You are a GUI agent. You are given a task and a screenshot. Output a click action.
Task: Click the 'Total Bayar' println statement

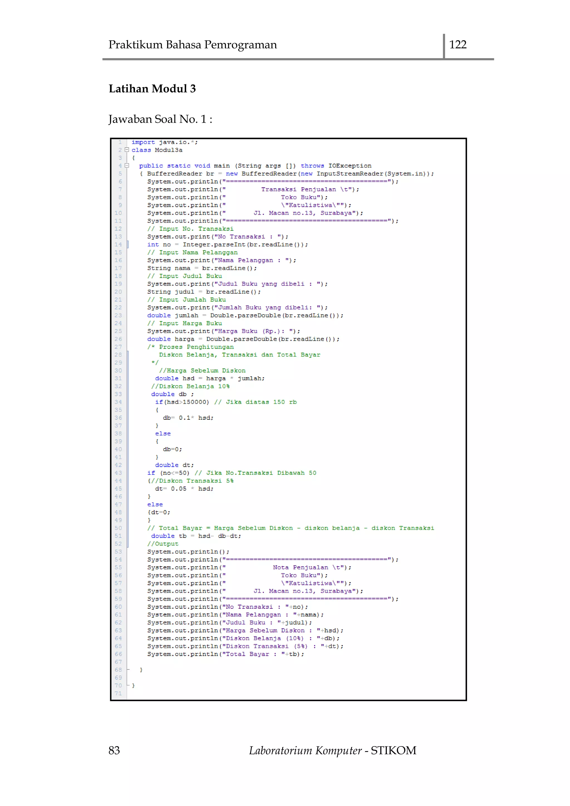coord(225,654)
